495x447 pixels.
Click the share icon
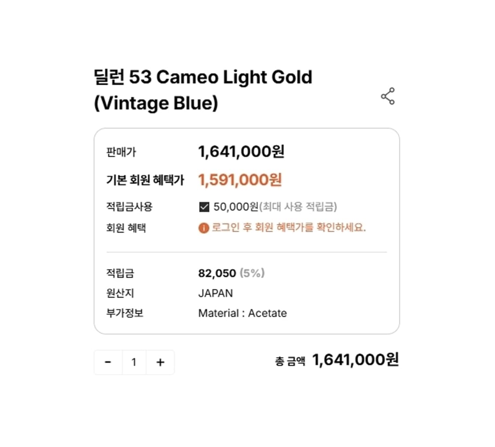coord(389,97)
